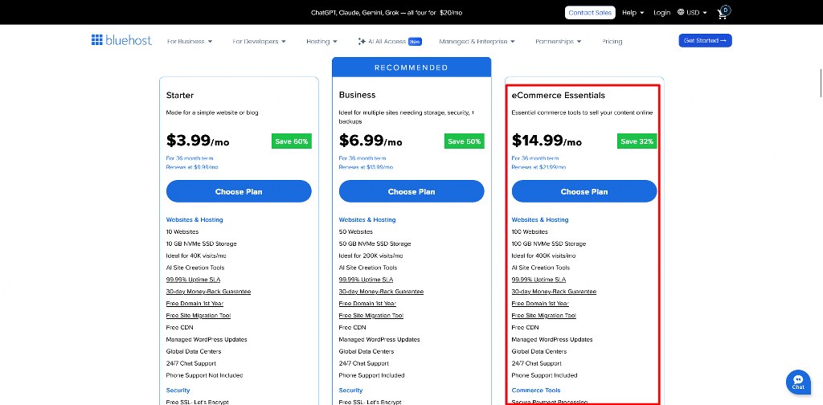This screenshot has width=823, height=405.
Task: Click the globe currency icon
Action: click(681, 12)
